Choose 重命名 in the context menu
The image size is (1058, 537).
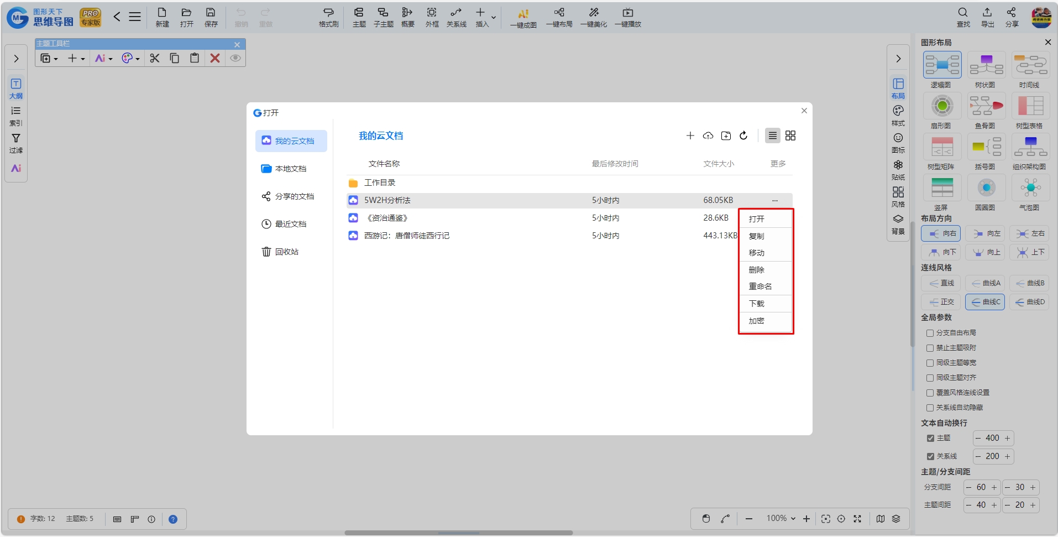766,286
